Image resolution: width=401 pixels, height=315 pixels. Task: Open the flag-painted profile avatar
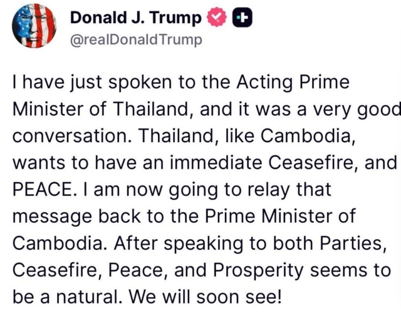pyautogui.click(x=34, y=26)
